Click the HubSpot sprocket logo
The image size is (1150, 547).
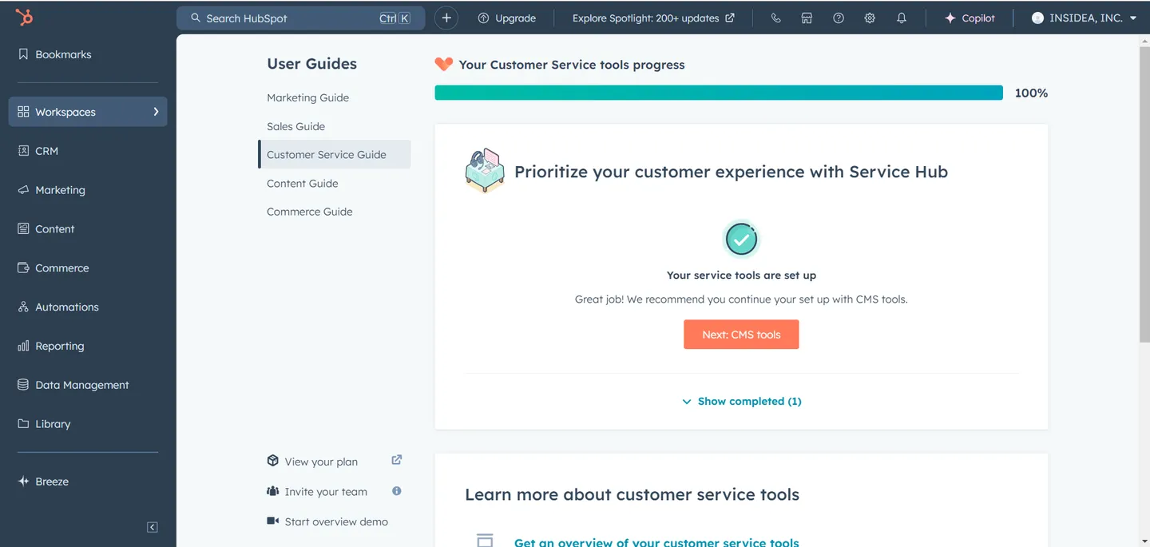[x=24, y=18]
